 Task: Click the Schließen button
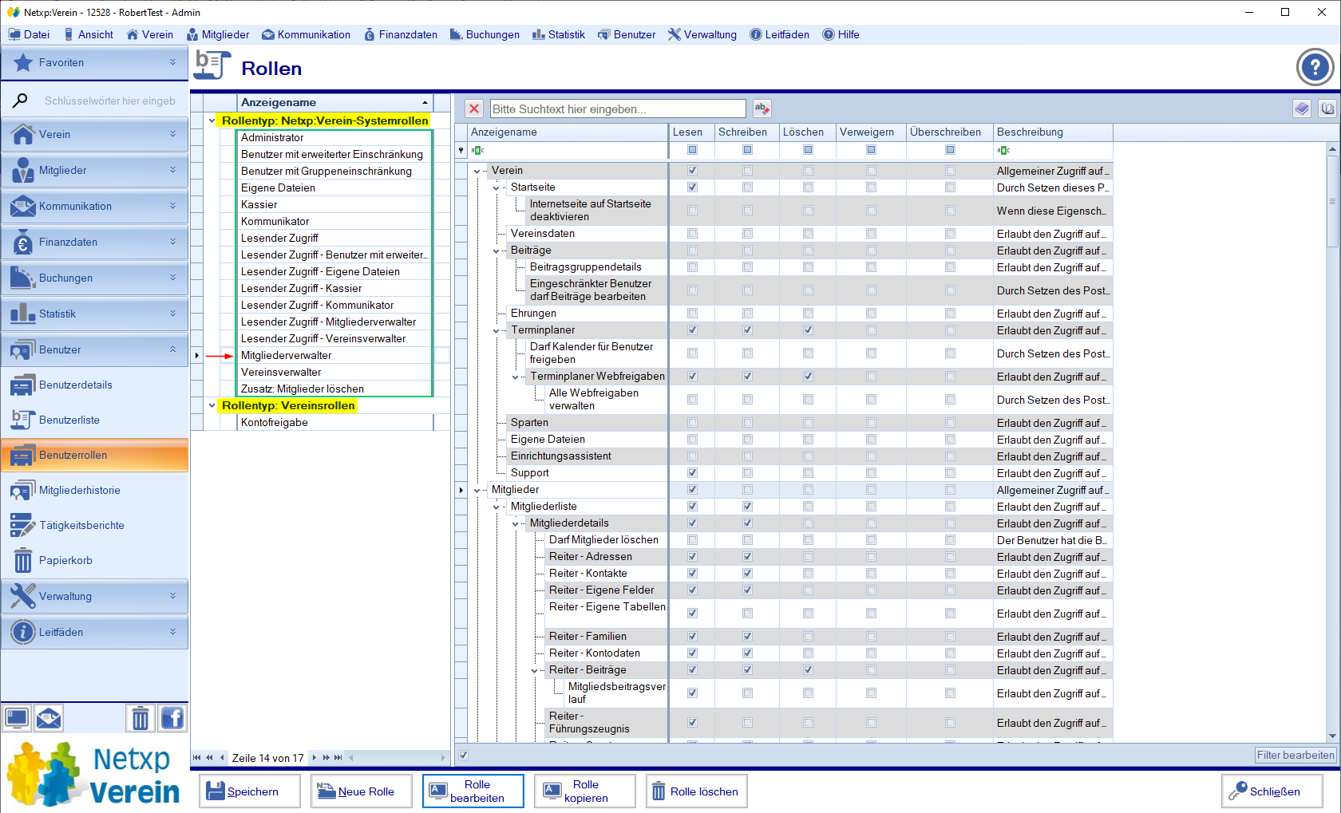point(1272,791)
